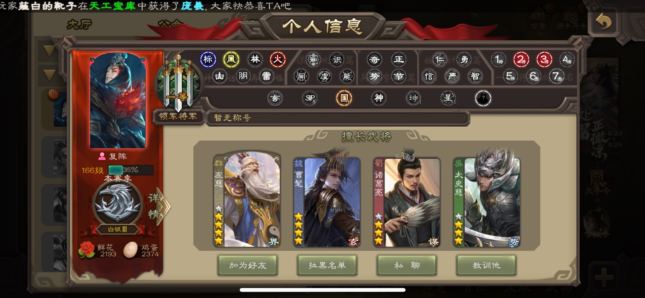
Task: Click the 35% level progress bar
Action: 131,170
